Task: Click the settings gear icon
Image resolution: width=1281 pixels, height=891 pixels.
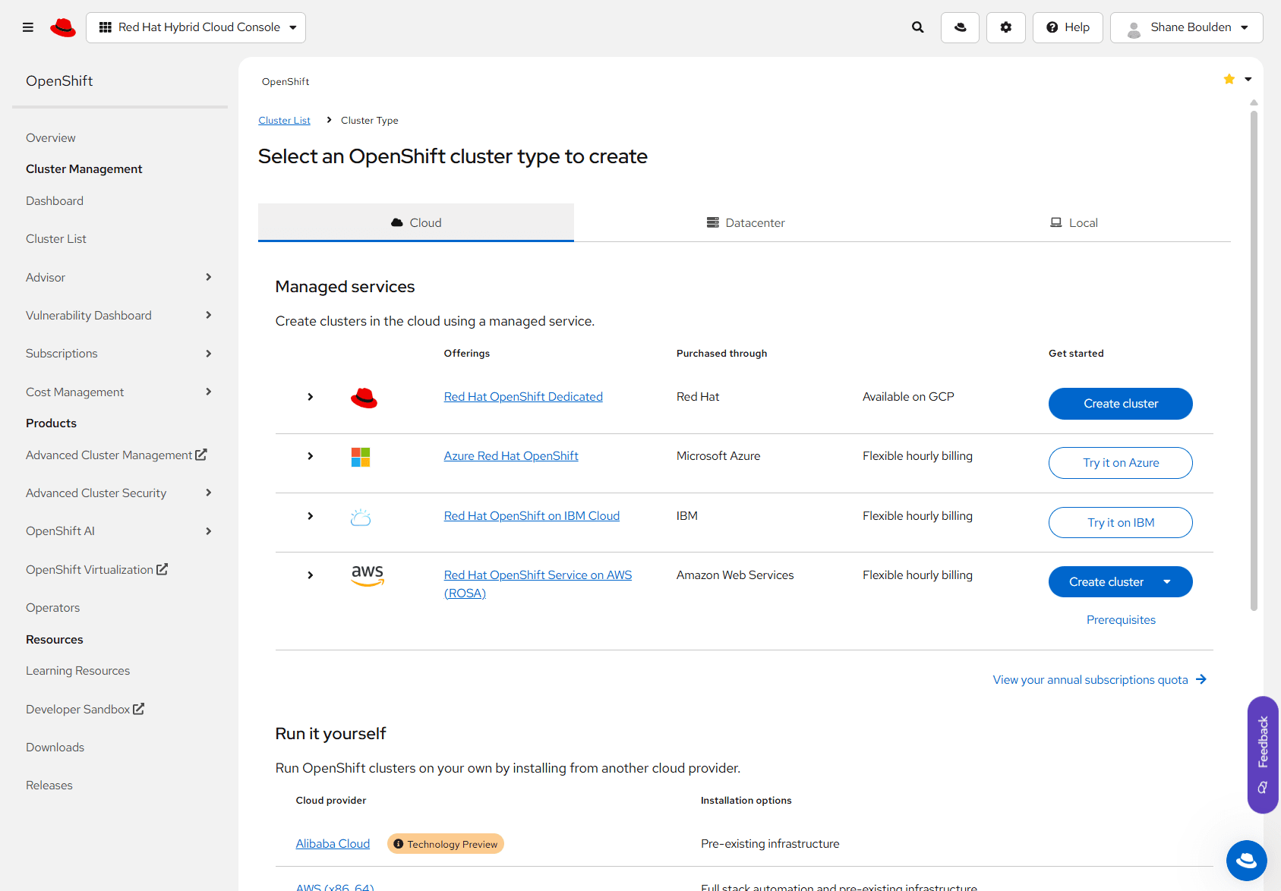Action: 1005,27
